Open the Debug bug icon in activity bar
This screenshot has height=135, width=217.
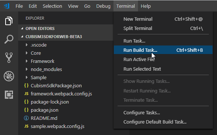9,76
